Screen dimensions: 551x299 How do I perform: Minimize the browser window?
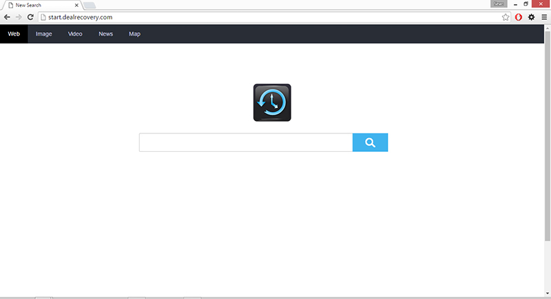pyautogui.click(x=515, y=4)
